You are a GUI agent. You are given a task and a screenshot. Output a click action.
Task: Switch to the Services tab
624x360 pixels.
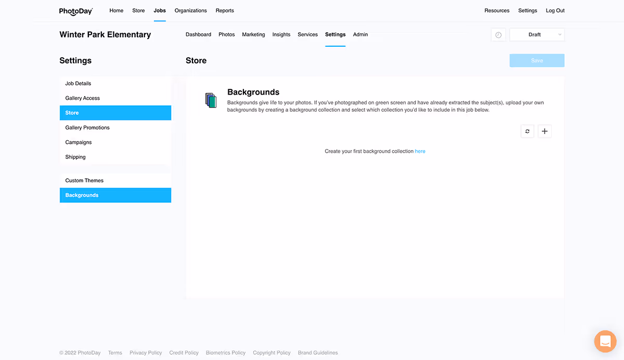[308, 34]
